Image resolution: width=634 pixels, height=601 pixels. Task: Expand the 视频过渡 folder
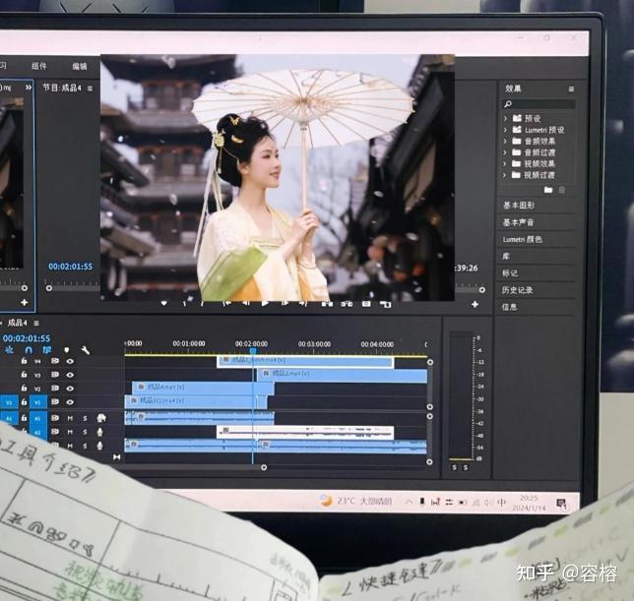505,175
